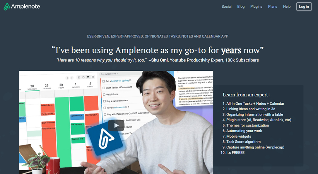Screen dimensions: 318x174
Task: Select "Automating your work" list item
Action: pyautogui.click(x=244, y=131)
